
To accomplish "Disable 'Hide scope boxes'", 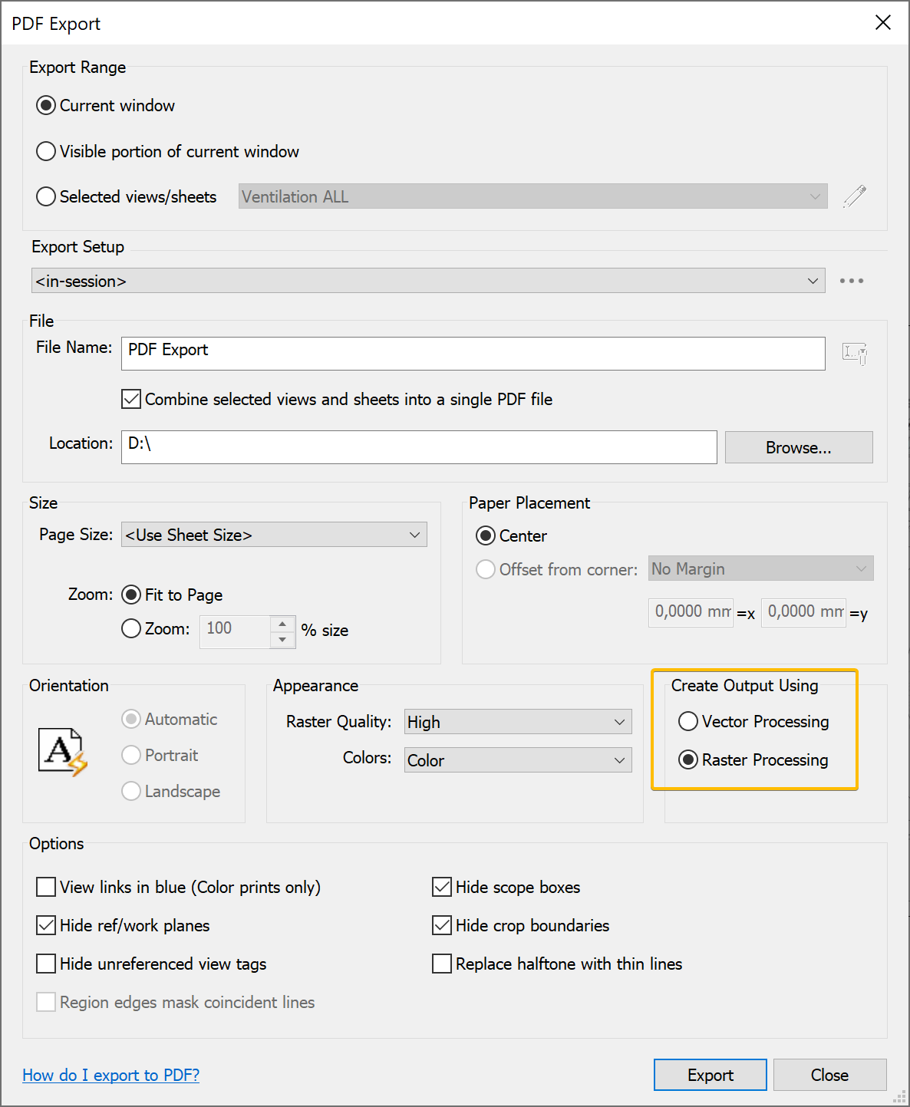I will pyautogui.click(x=441, y=887).
